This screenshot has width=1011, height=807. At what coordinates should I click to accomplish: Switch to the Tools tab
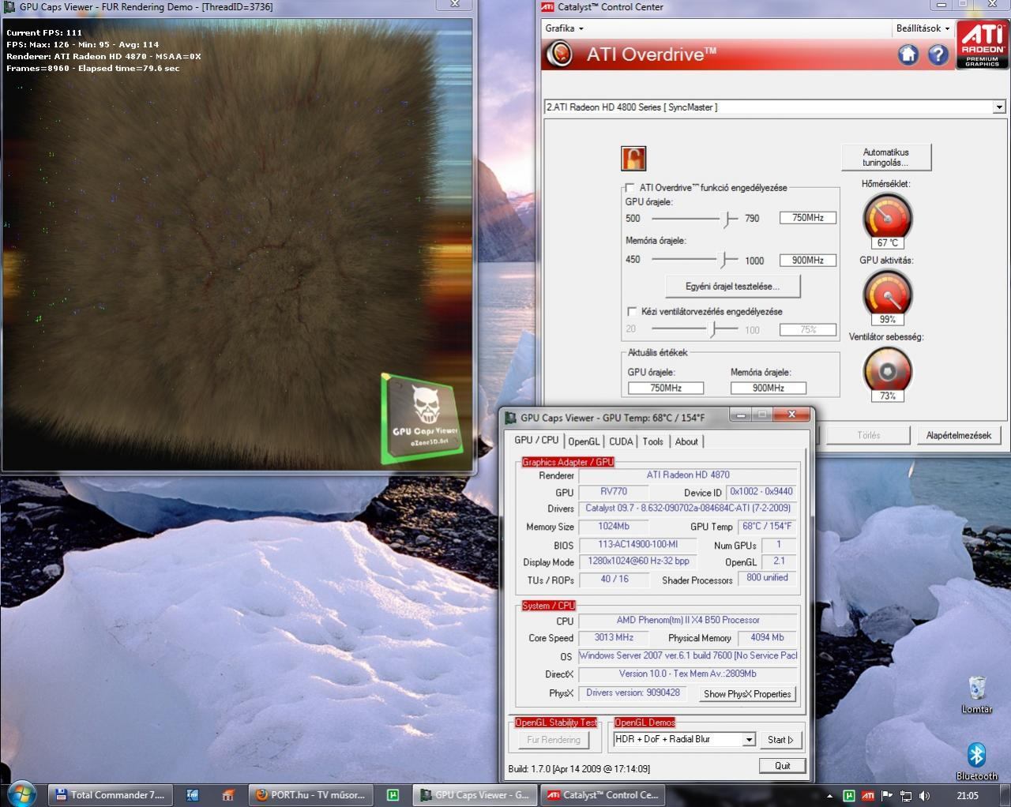coord(652,442)
